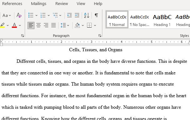
Task: Click the 3-inch mark on the ruler
Action: click(x=91, y=42)
